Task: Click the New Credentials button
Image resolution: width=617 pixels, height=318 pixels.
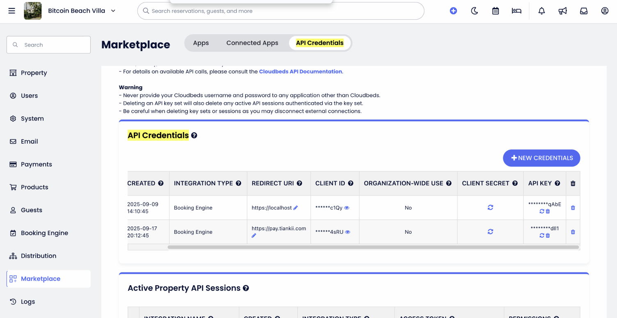Action: coord(541,158)
